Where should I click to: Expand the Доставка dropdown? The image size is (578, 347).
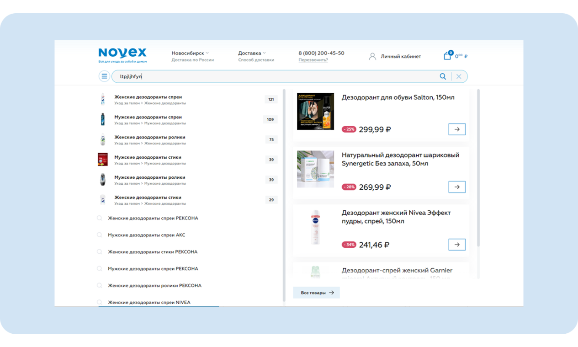click(252, 53)
